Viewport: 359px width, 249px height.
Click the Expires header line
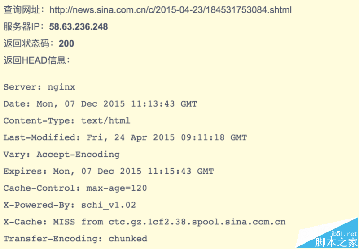[x=109, y=172]
